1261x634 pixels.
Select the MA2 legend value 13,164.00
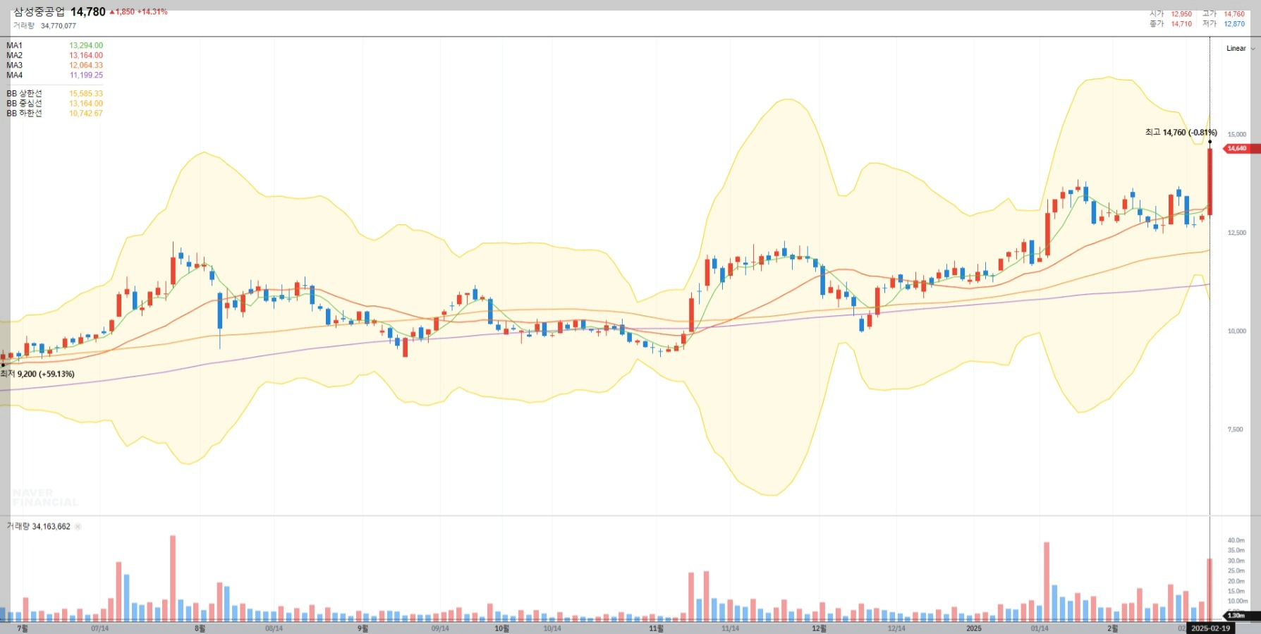click(86, 56)
